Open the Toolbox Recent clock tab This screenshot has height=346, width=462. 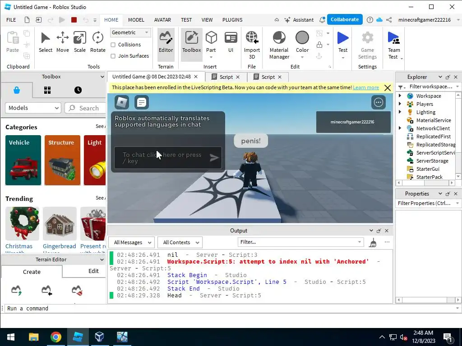click(x=78, y=90)
